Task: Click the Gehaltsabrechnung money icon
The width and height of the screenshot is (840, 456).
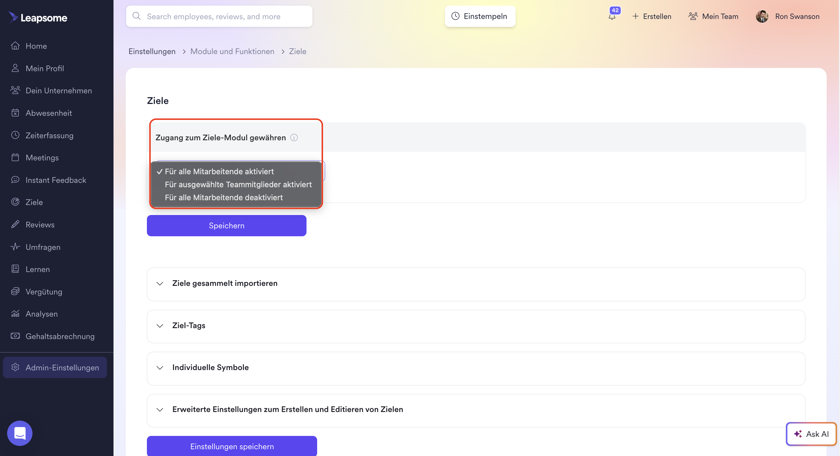Action: (x=15, y=336)
